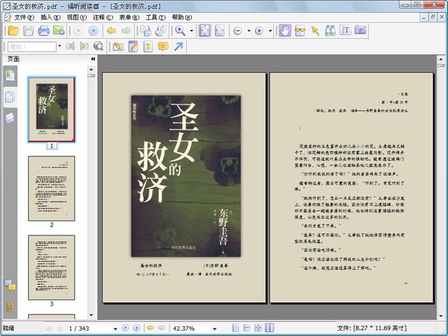448x336 pixels.
Task: Collapse the pages panel with double arrow
Action: tap(93, 59)
